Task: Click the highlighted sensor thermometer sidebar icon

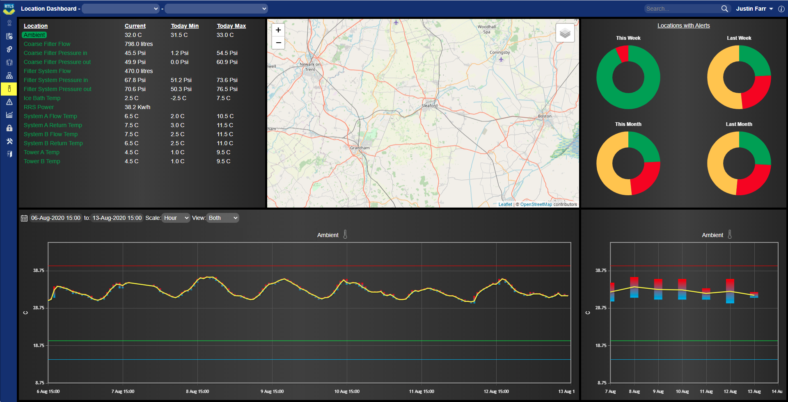Action: point(9,89)
